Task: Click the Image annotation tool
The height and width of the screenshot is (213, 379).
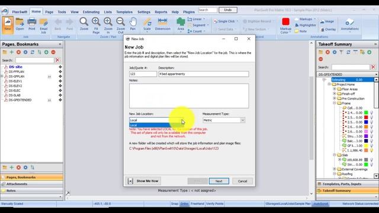Action: tap(327, 21)
